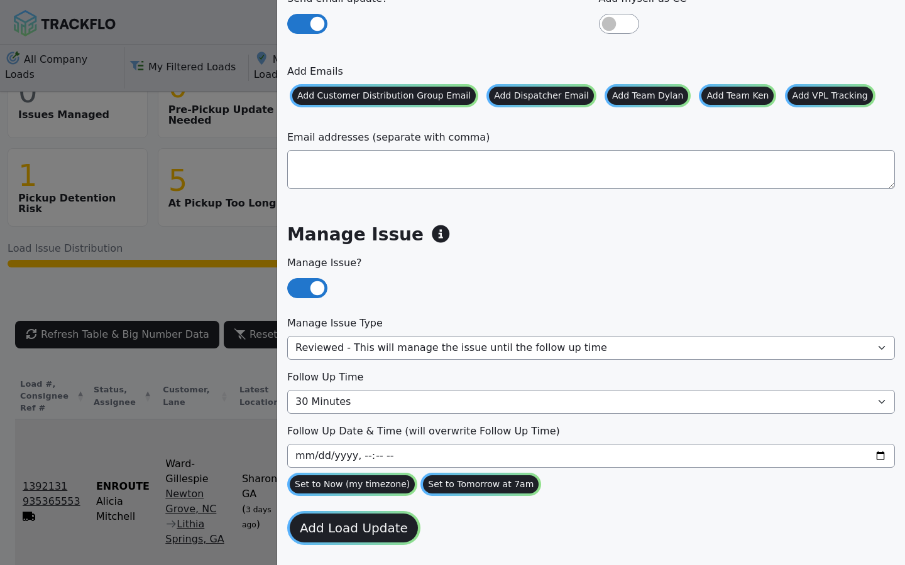Click Refresh Table & Big Number Data
The height and width of the screenshot is (565, 905).
point(117,335)
